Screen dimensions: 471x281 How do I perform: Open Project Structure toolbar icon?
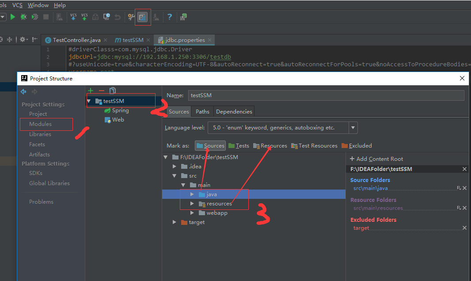142,17
